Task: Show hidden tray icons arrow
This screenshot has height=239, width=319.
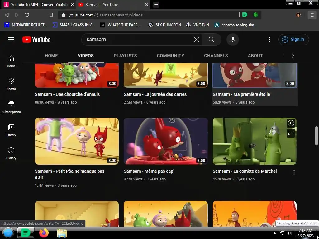Action: [275, 233]
